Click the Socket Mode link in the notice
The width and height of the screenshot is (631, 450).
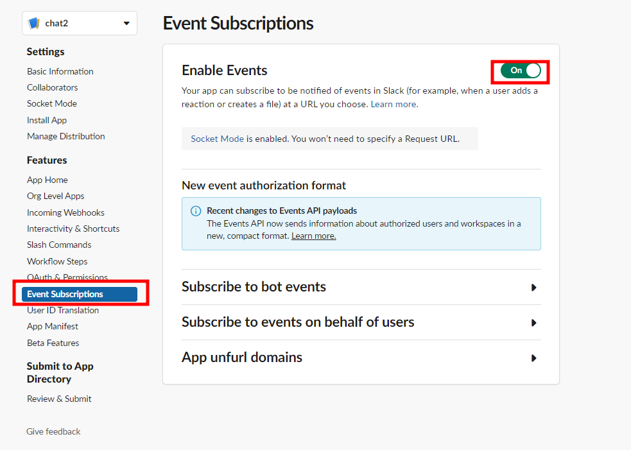coord(218,139)
